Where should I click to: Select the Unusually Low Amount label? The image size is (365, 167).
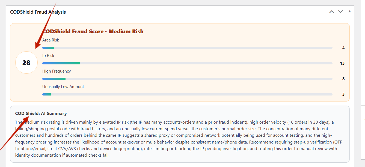pos(63,87)
